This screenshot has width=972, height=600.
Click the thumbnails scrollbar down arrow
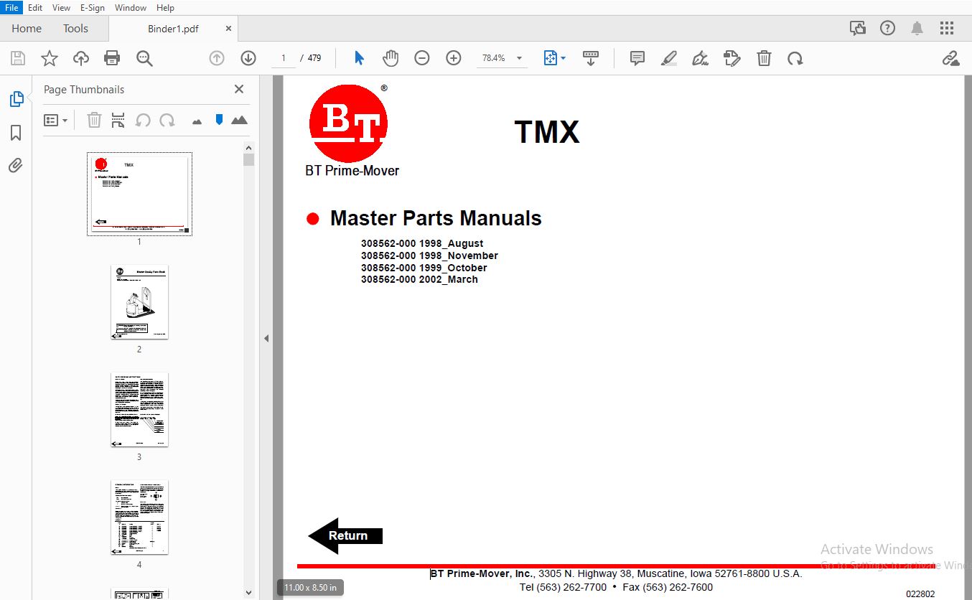coord(248,593)
